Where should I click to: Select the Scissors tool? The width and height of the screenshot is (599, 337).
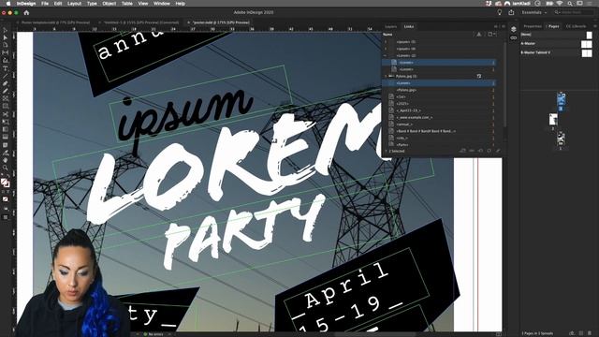point(5,114)
